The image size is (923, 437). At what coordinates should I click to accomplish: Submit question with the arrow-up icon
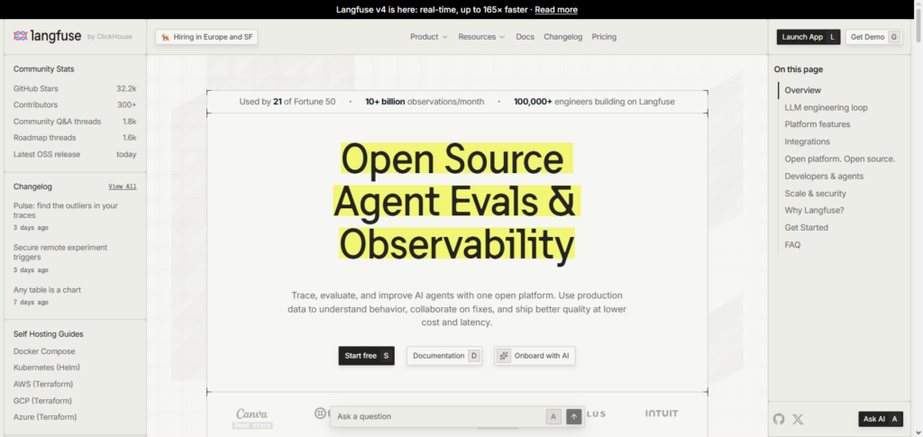(x=574, y=416)
